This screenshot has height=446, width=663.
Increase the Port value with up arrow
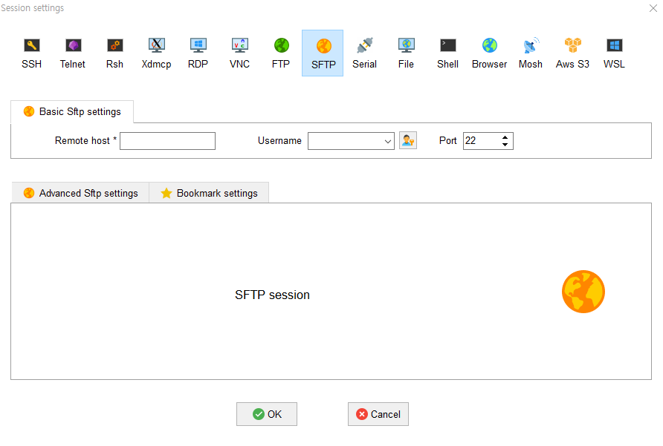coord(505,137)
